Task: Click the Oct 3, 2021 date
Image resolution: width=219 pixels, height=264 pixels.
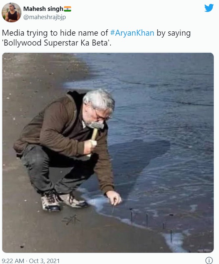Action: click(44, 261)
